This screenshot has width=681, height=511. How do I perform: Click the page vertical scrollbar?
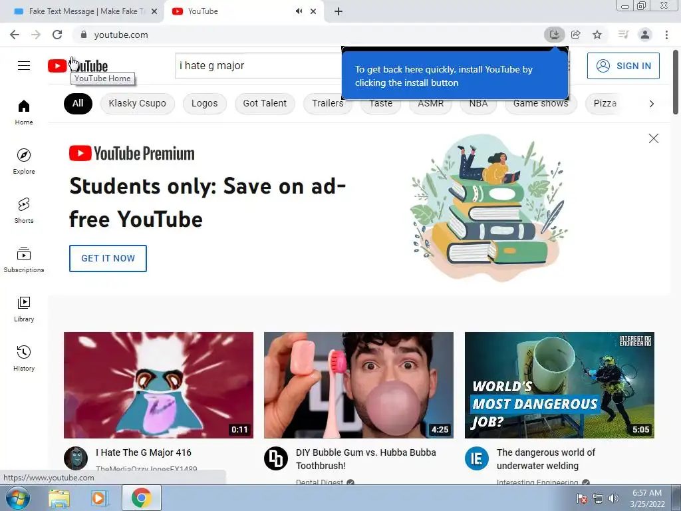click(x=676, y=83)
